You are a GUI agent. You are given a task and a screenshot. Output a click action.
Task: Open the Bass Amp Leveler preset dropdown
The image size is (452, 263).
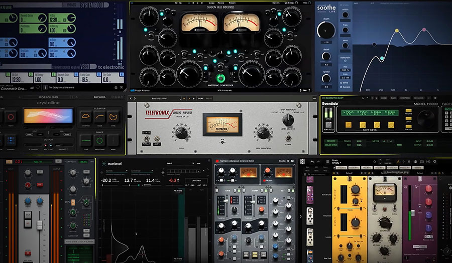[159, 98]
